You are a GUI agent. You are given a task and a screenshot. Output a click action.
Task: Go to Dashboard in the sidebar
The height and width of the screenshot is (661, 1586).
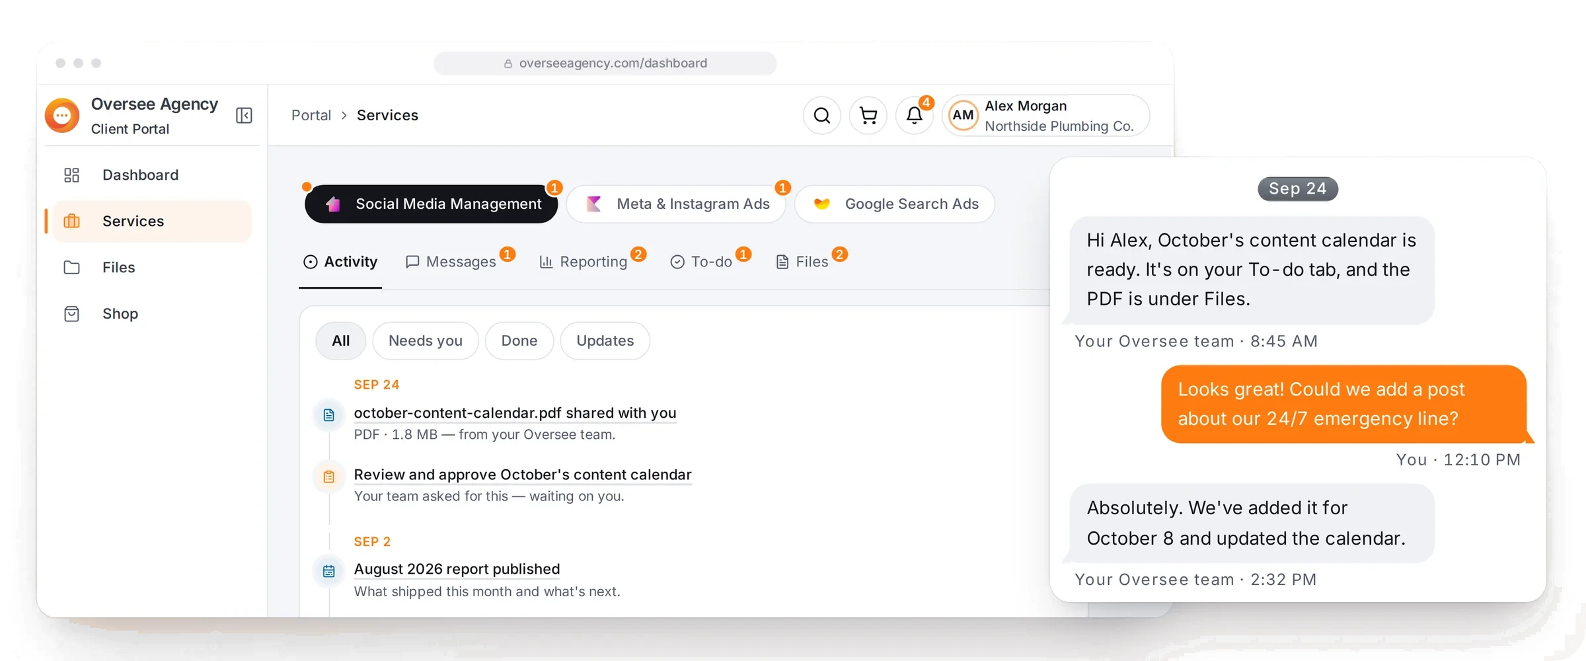[152, 175]
